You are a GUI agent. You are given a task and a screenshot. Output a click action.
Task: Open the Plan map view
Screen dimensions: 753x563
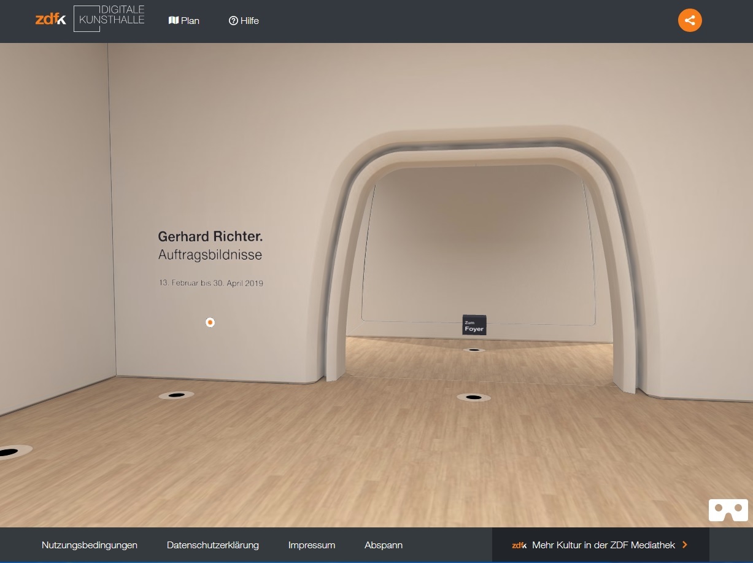184,21
